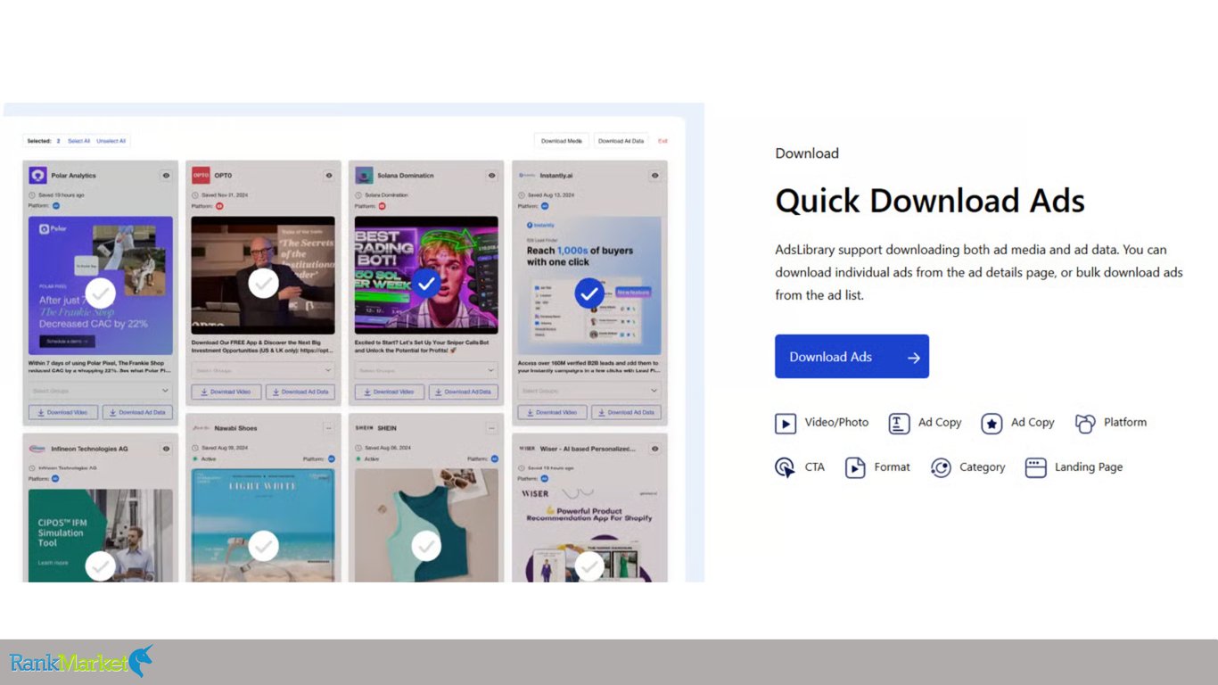Deselect the Solana Domination ad blue checkmark

pyautogui.click(x=426, y=284)
